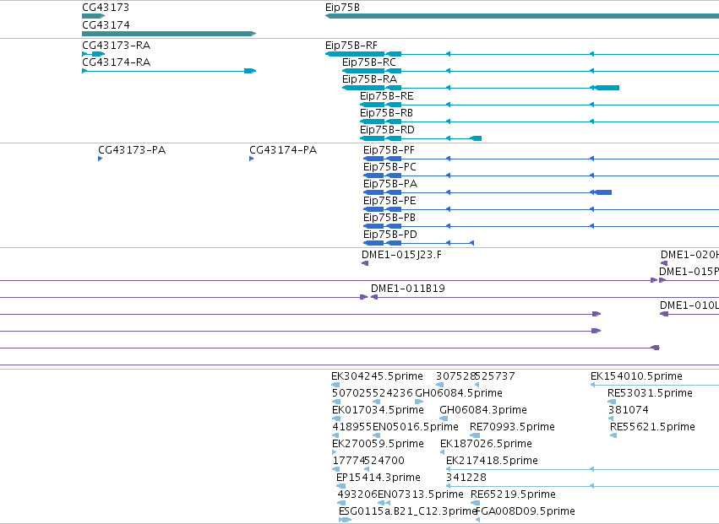Select the EK270059.5prime EST label
This screenshot has width=719, height=524.
pos(378,444)
